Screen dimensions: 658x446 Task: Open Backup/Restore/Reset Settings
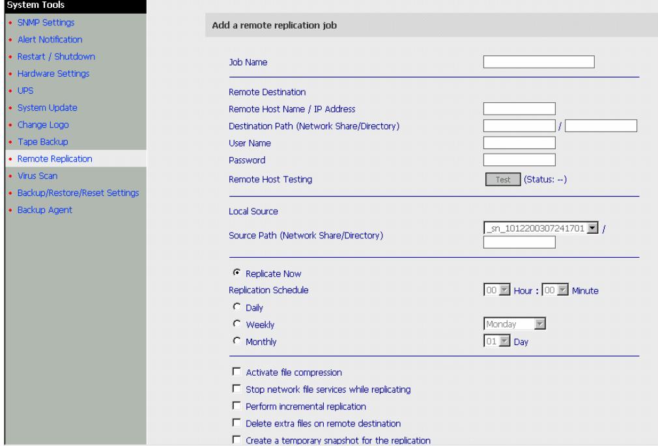coord(78,193)
